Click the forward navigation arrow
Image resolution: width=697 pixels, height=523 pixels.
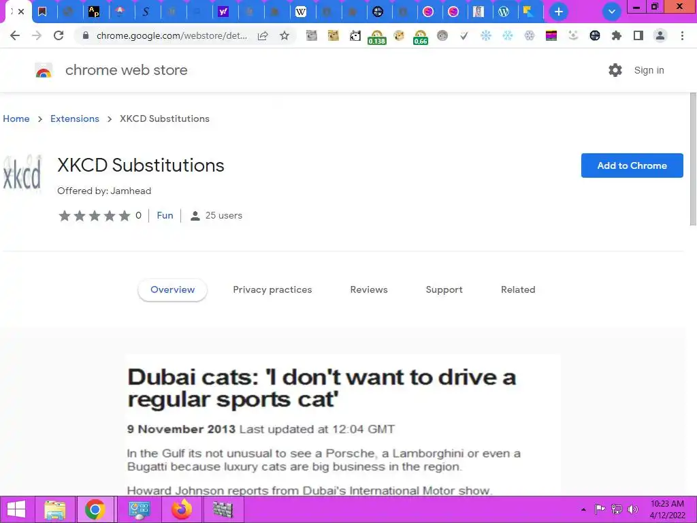click(37, 35)
